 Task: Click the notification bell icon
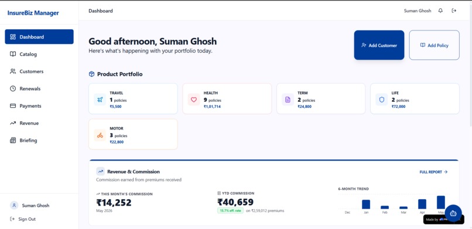440,11
